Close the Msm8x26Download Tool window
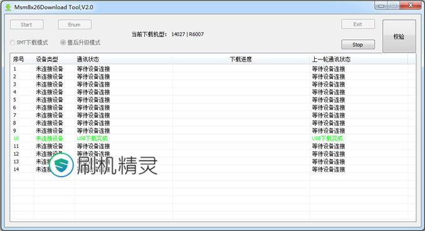Screen dimensions: 425x231 (x=411, y=6)
